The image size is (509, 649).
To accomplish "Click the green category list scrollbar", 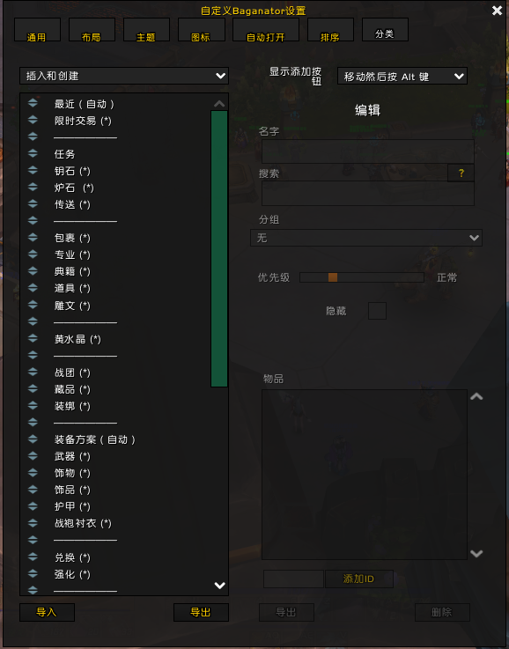I will [x=219, y=248].
